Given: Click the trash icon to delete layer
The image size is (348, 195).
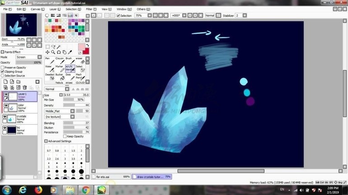Looking at the screenshot, I should 25,88.
